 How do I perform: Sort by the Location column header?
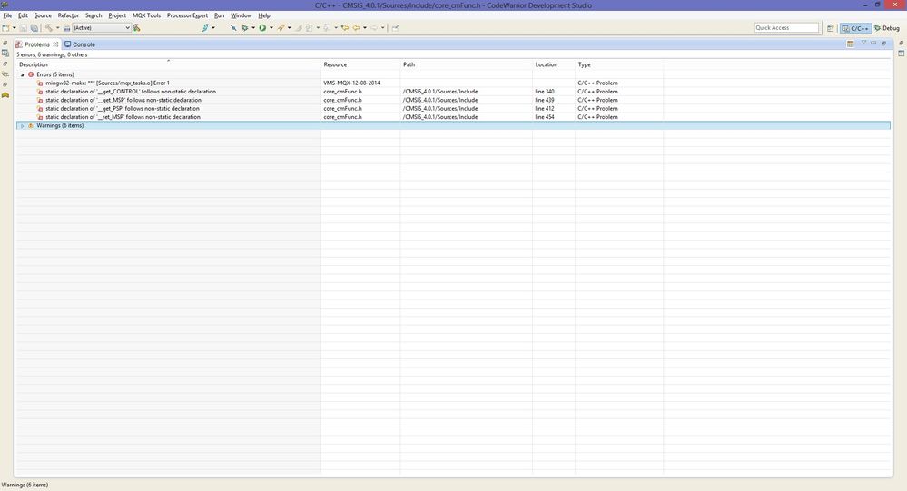554,64
